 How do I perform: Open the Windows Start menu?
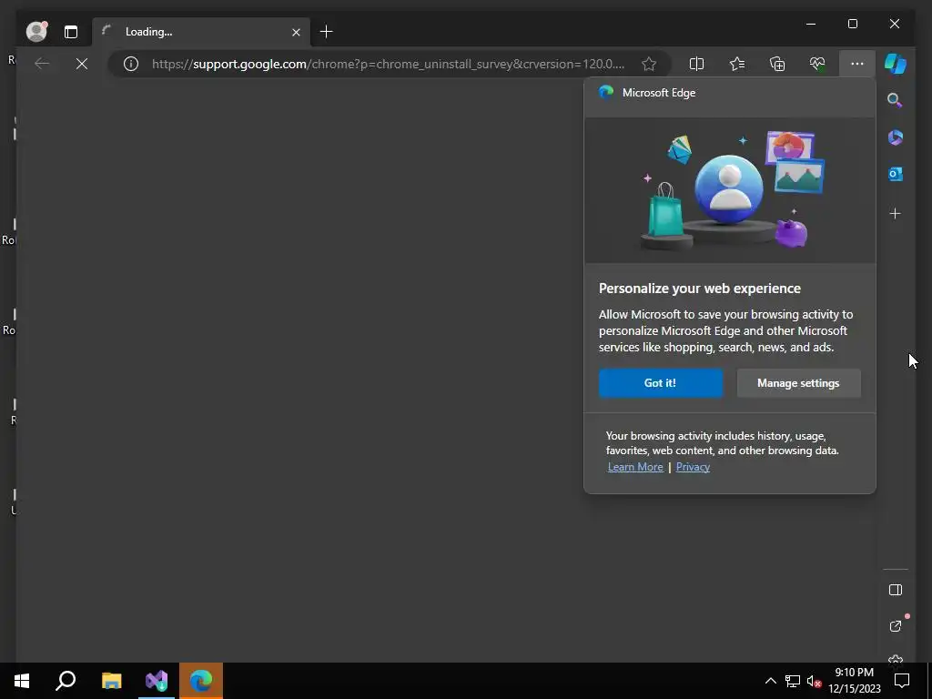click(x=22, y=681)
